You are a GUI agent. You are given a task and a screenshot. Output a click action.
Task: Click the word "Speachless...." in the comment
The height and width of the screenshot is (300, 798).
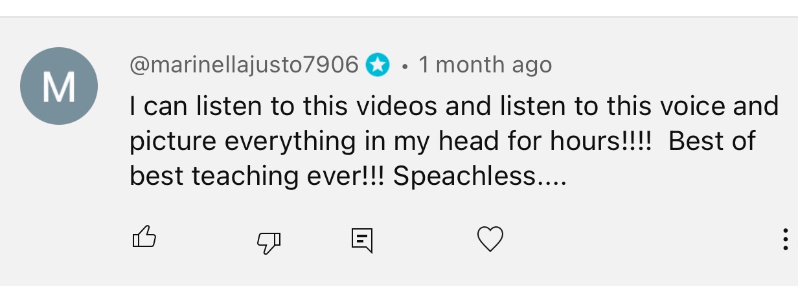[479, 177]
